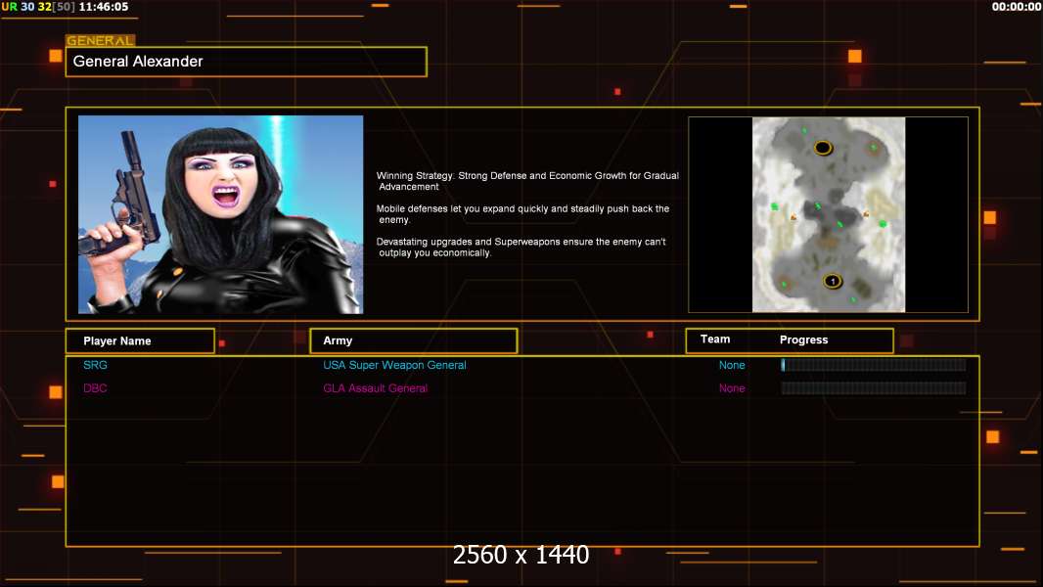This screenshot has height=587, width=1043.
Task: Click the Mobile defenses strategy paragraph
Action: [522, 214]
